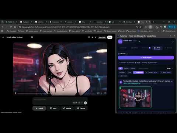This screenshot has width=177, height=133.
Task: Open a new browser tab with plus
Action: click(x=153, y=22)
